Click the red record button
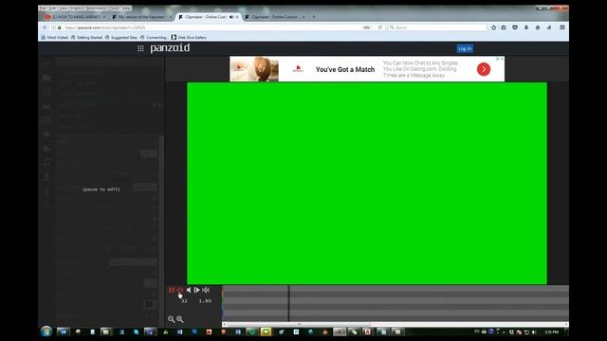 point(179,290)
